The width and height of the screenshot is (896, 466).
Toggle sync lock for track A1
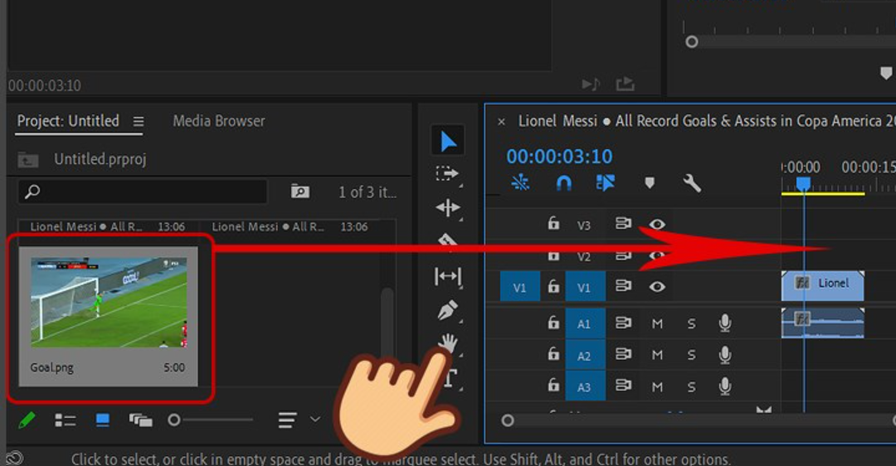[623, 323]
